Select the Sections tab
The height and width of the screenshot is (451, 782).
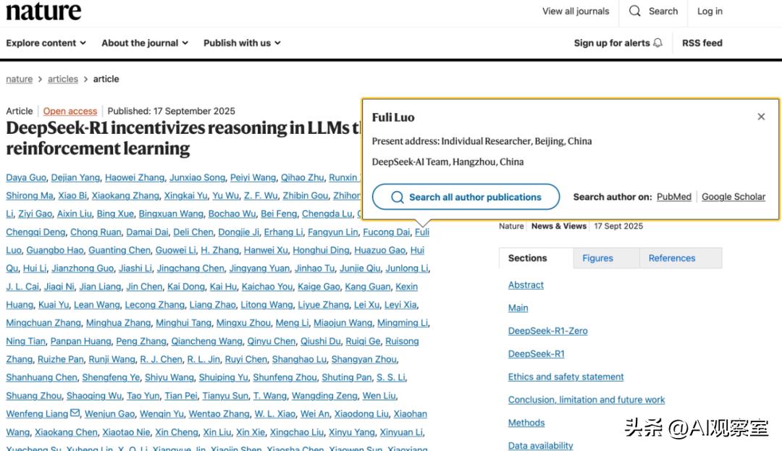[x=528, y=258]
